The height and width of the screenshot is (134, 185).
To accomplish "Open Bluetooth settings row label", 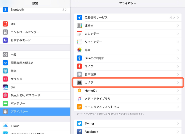I will pyautogui.click(x=17, y=9).
